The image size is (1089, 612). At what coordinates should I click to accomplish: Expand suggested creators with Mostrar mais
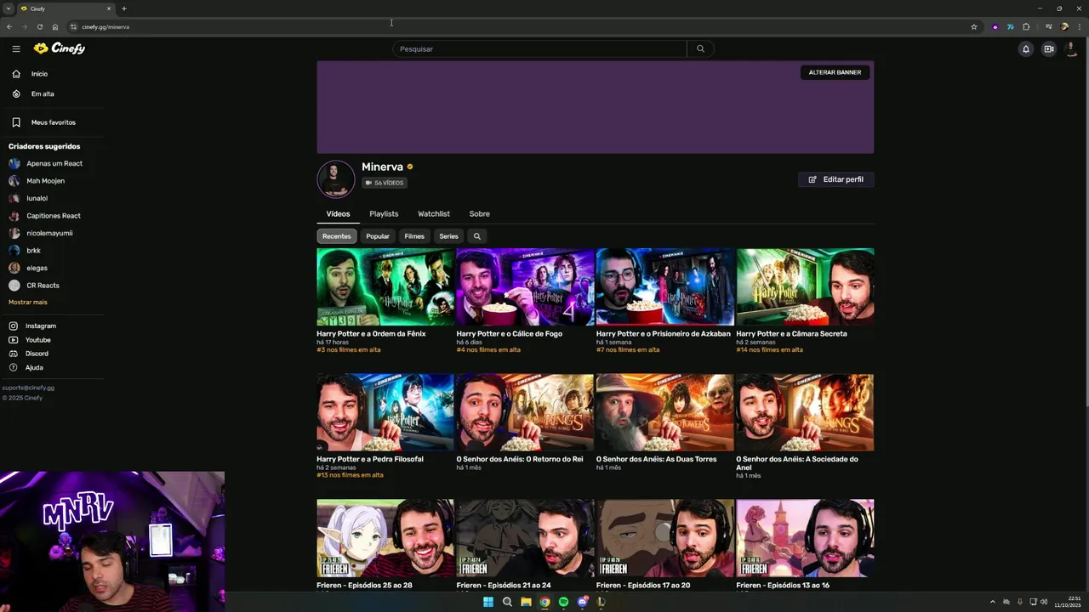click(x=28, y=302)
